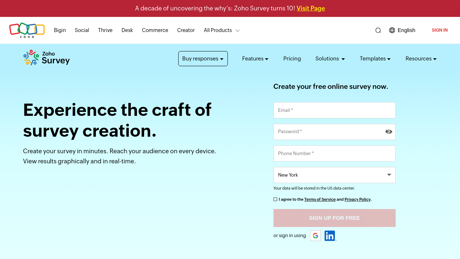Click the SIGN IN link

(x=440, y=30)
